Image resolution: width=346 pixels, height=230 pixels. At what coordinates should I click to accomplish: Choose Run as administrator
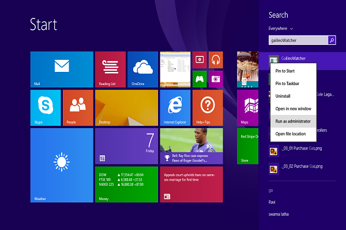294,121
